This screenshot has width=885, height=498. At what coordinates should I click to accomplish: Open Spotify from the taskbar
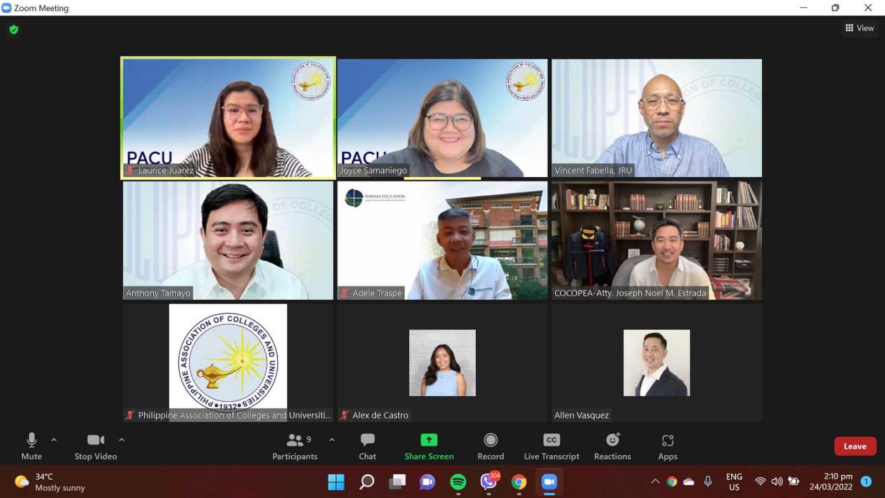coord(458,482)
